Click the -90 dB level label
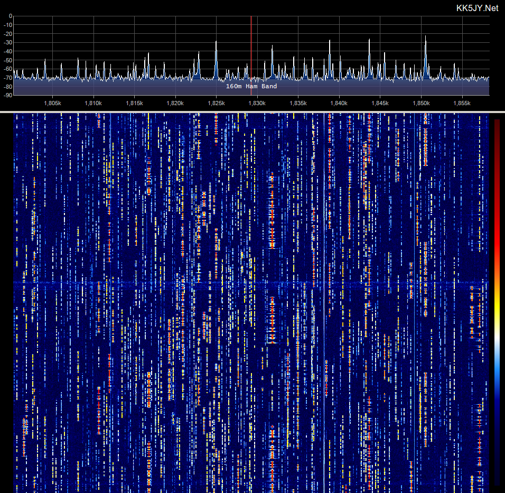Screen dimensions: 505x493 pos(8,96)
